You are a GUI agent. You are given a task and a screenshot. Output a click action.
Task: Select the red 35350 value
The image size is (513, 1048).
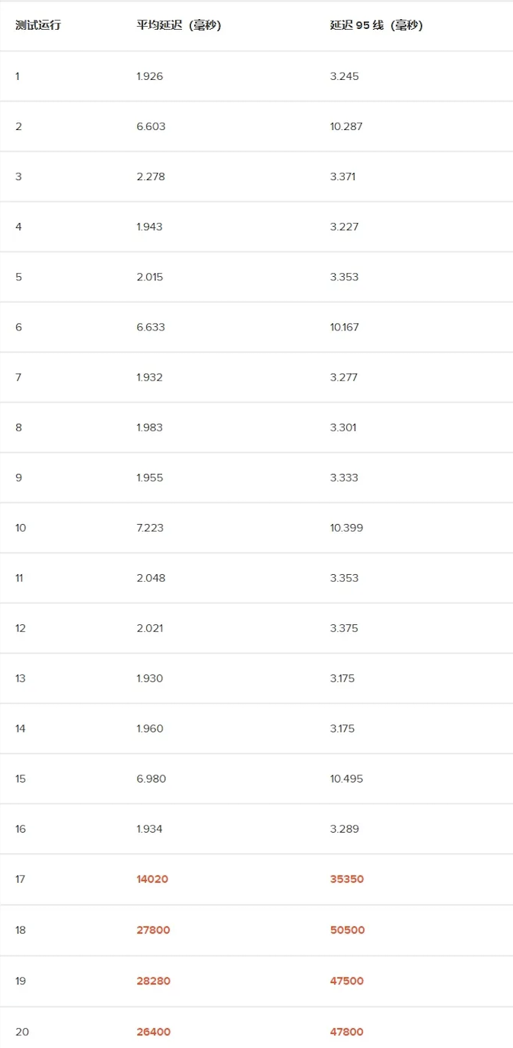point(347,879)
